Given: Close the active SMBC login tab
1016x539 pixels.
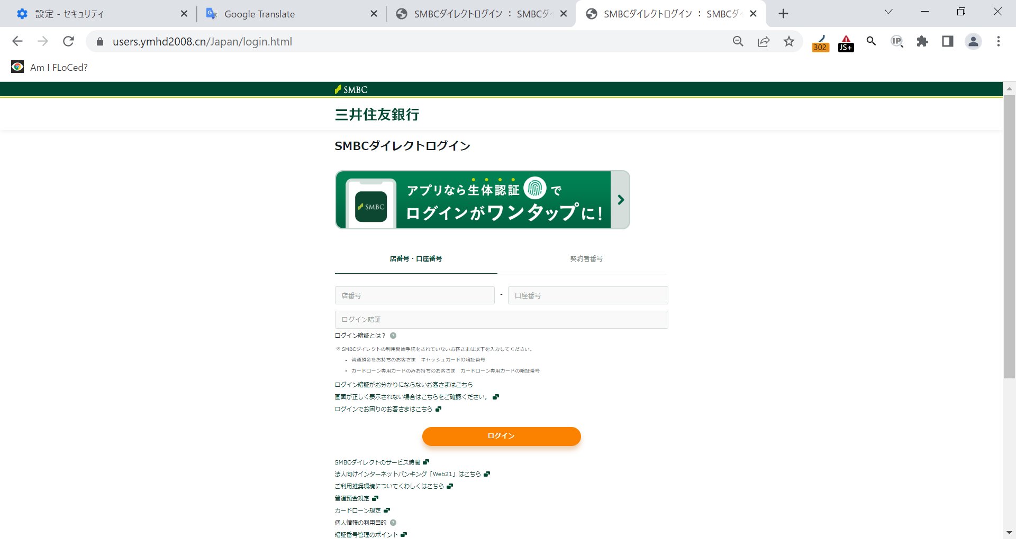Looking at the screenshot, I should (754, 14).
